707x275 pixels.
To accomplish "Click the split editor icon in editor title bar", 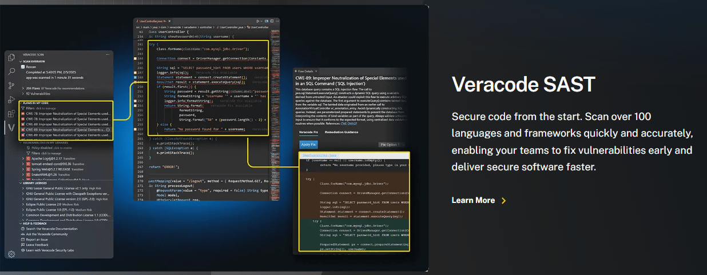I will (x=272, y=21).
